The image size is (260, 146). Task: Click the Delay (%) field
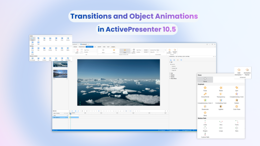tap(160, 52)
